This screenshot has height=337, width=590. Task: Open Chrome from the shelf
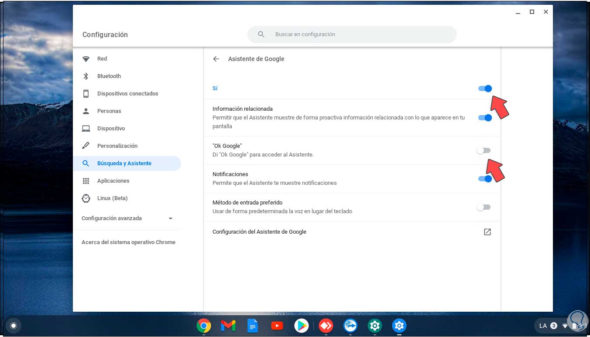tap(204, 326)
